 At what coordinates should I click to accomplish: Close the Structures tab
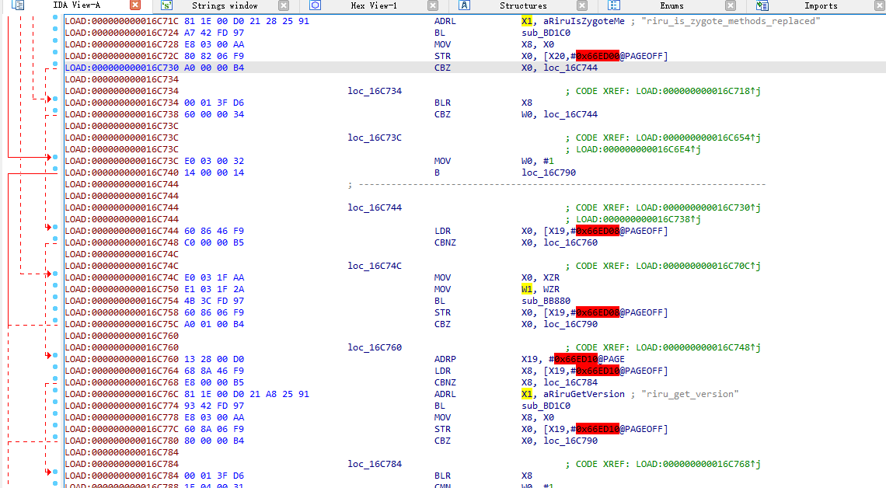click(581, 5)
